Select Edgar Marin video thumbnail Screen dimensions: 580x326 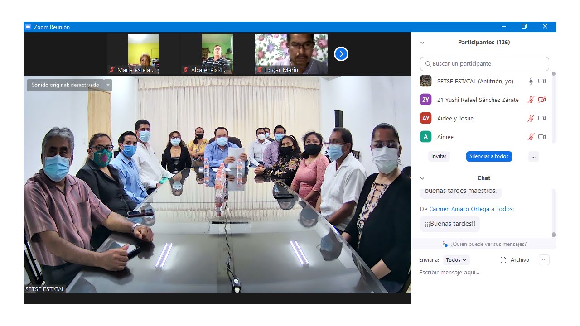291,54
